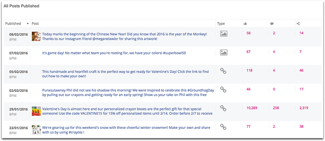Click the comments speech-bubble column header icon

pos(272,23)
